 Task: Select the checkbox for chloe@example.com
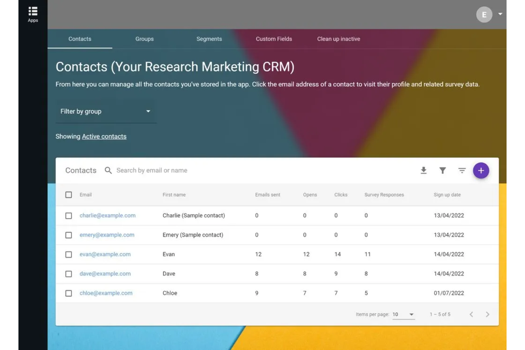(x=68, y=293)
